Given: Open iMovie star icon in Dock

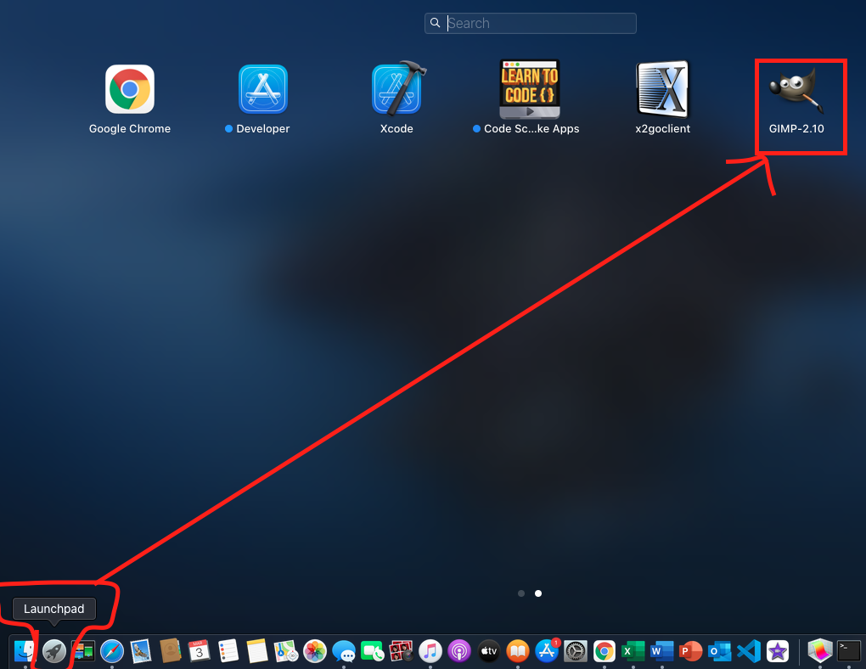Looking at the screenshot, I should click(x=778, y=651).
